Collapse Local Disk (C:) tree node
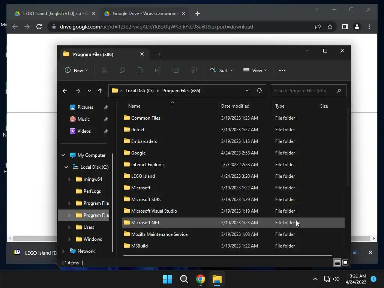 (x=66, y=167)
